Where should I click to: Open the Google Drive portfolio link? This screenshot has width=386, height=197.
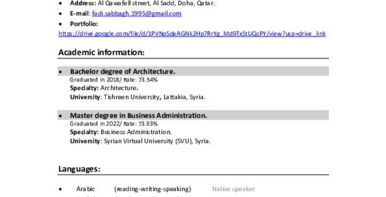[x=192, y=34]
